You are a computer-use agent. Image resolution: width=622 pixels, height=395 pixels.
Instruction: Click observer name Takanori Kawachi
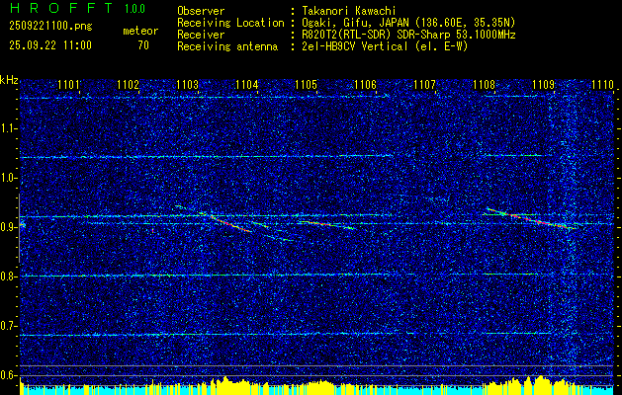(x=348, y=11)
